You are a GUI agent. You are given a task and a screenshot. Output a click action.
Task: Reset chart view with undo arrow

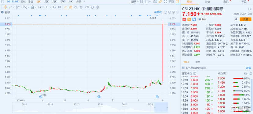[x=165, y=12]
